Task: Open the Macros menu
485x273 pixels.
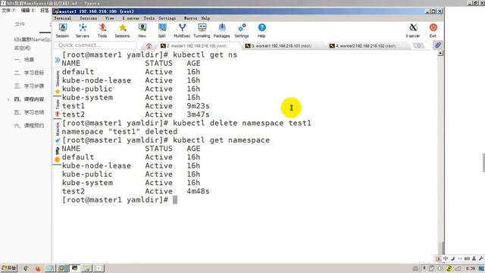Action: click(x=190, y=18)
